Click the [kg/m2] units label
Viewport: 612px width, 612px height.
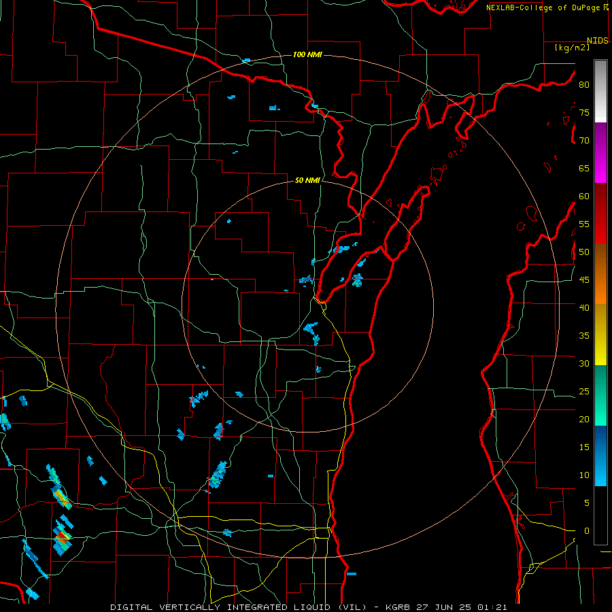click(572, 48)
